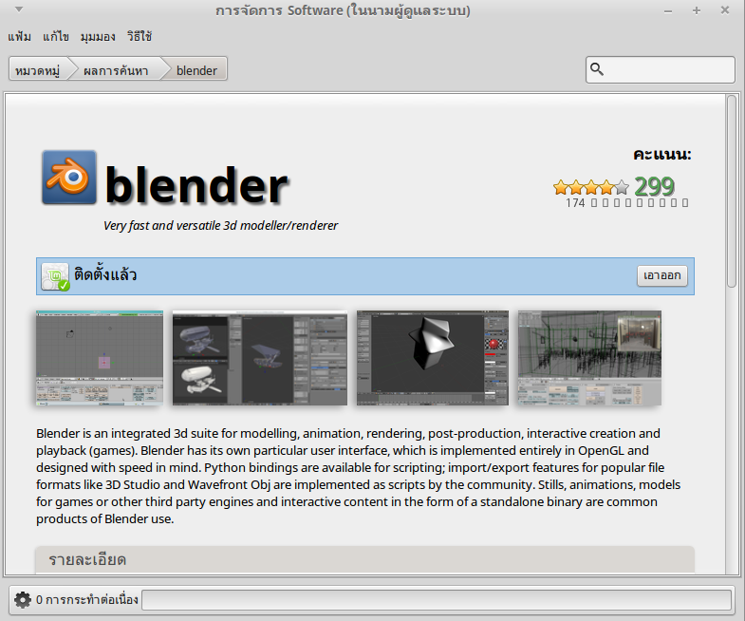Click the เอาออก remove button
Image resolution: width=745 pixels, height=621 pixels.
click(x=661, y=275)
